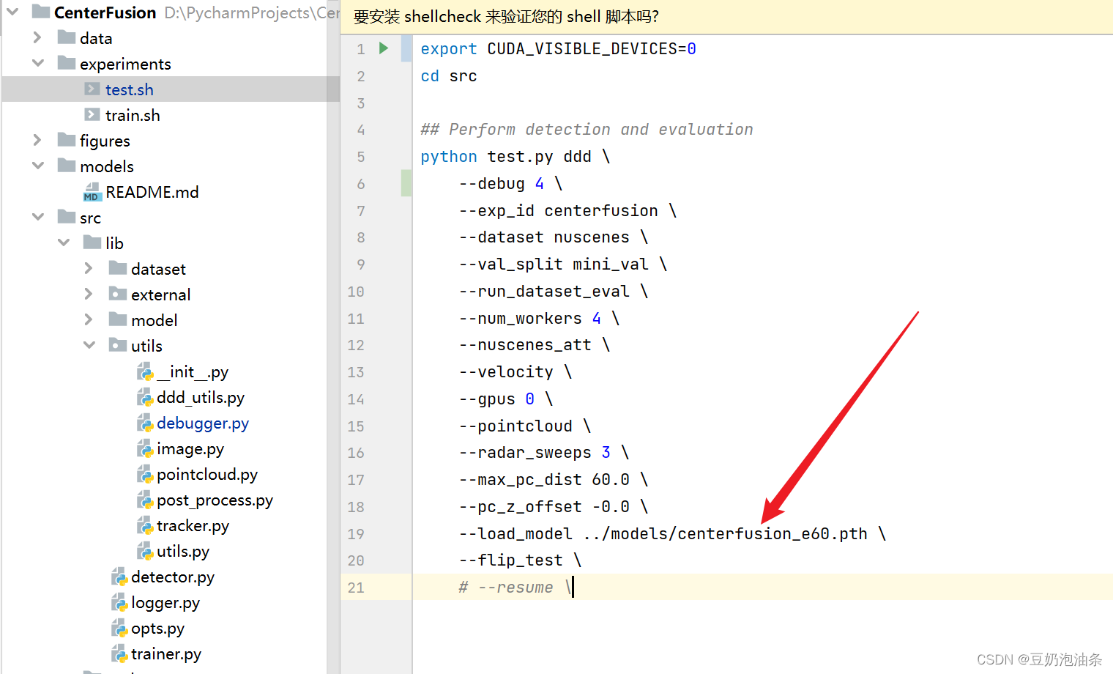
Task: Select README.md in the models folder
Action: 152,192
